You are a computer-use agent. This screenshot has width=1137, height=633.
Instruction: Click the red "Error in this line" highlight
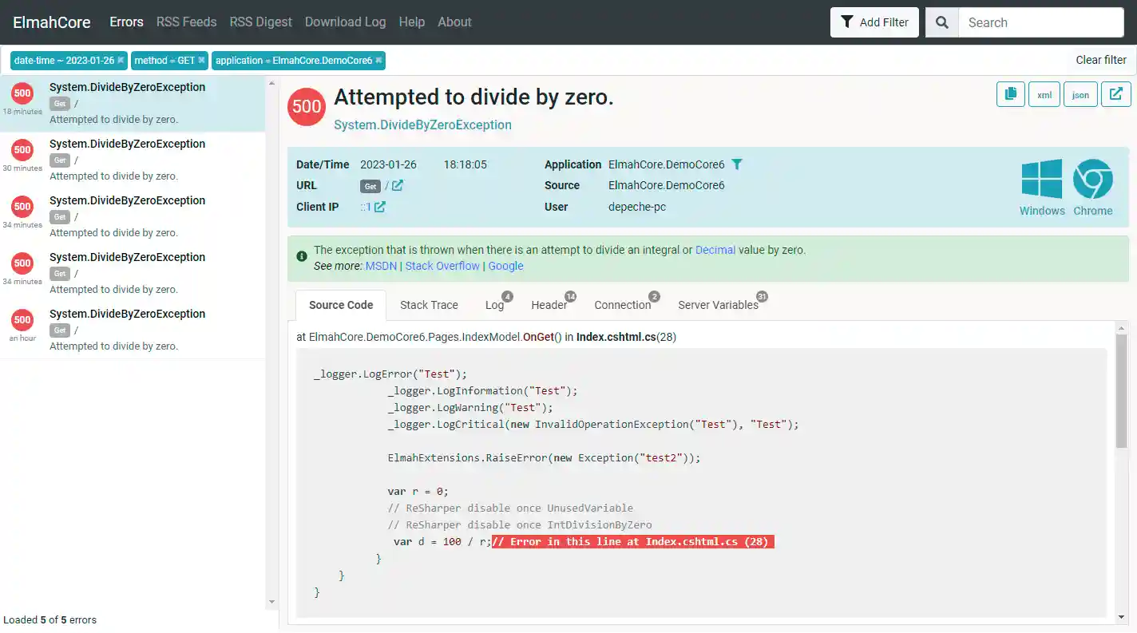tap(633, 542)
